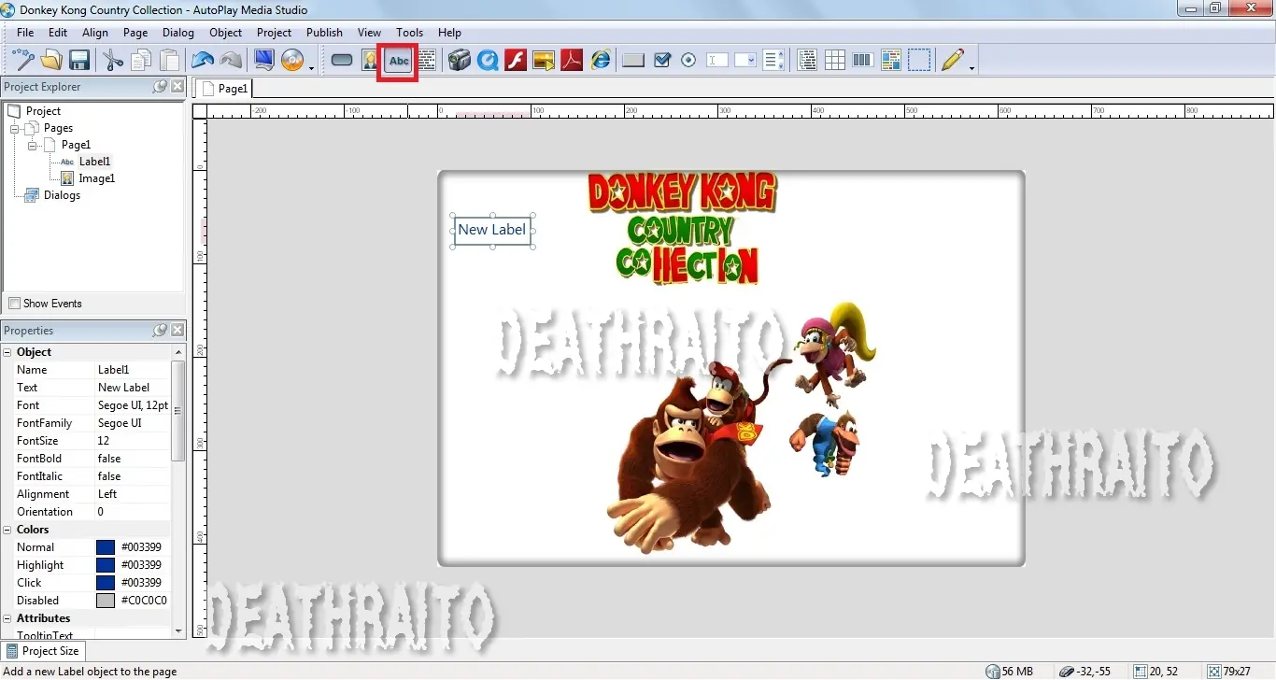The width and height of the screenshot is (1276, 680).
Task: Add a Video camera object
Action: pos(459,61)
